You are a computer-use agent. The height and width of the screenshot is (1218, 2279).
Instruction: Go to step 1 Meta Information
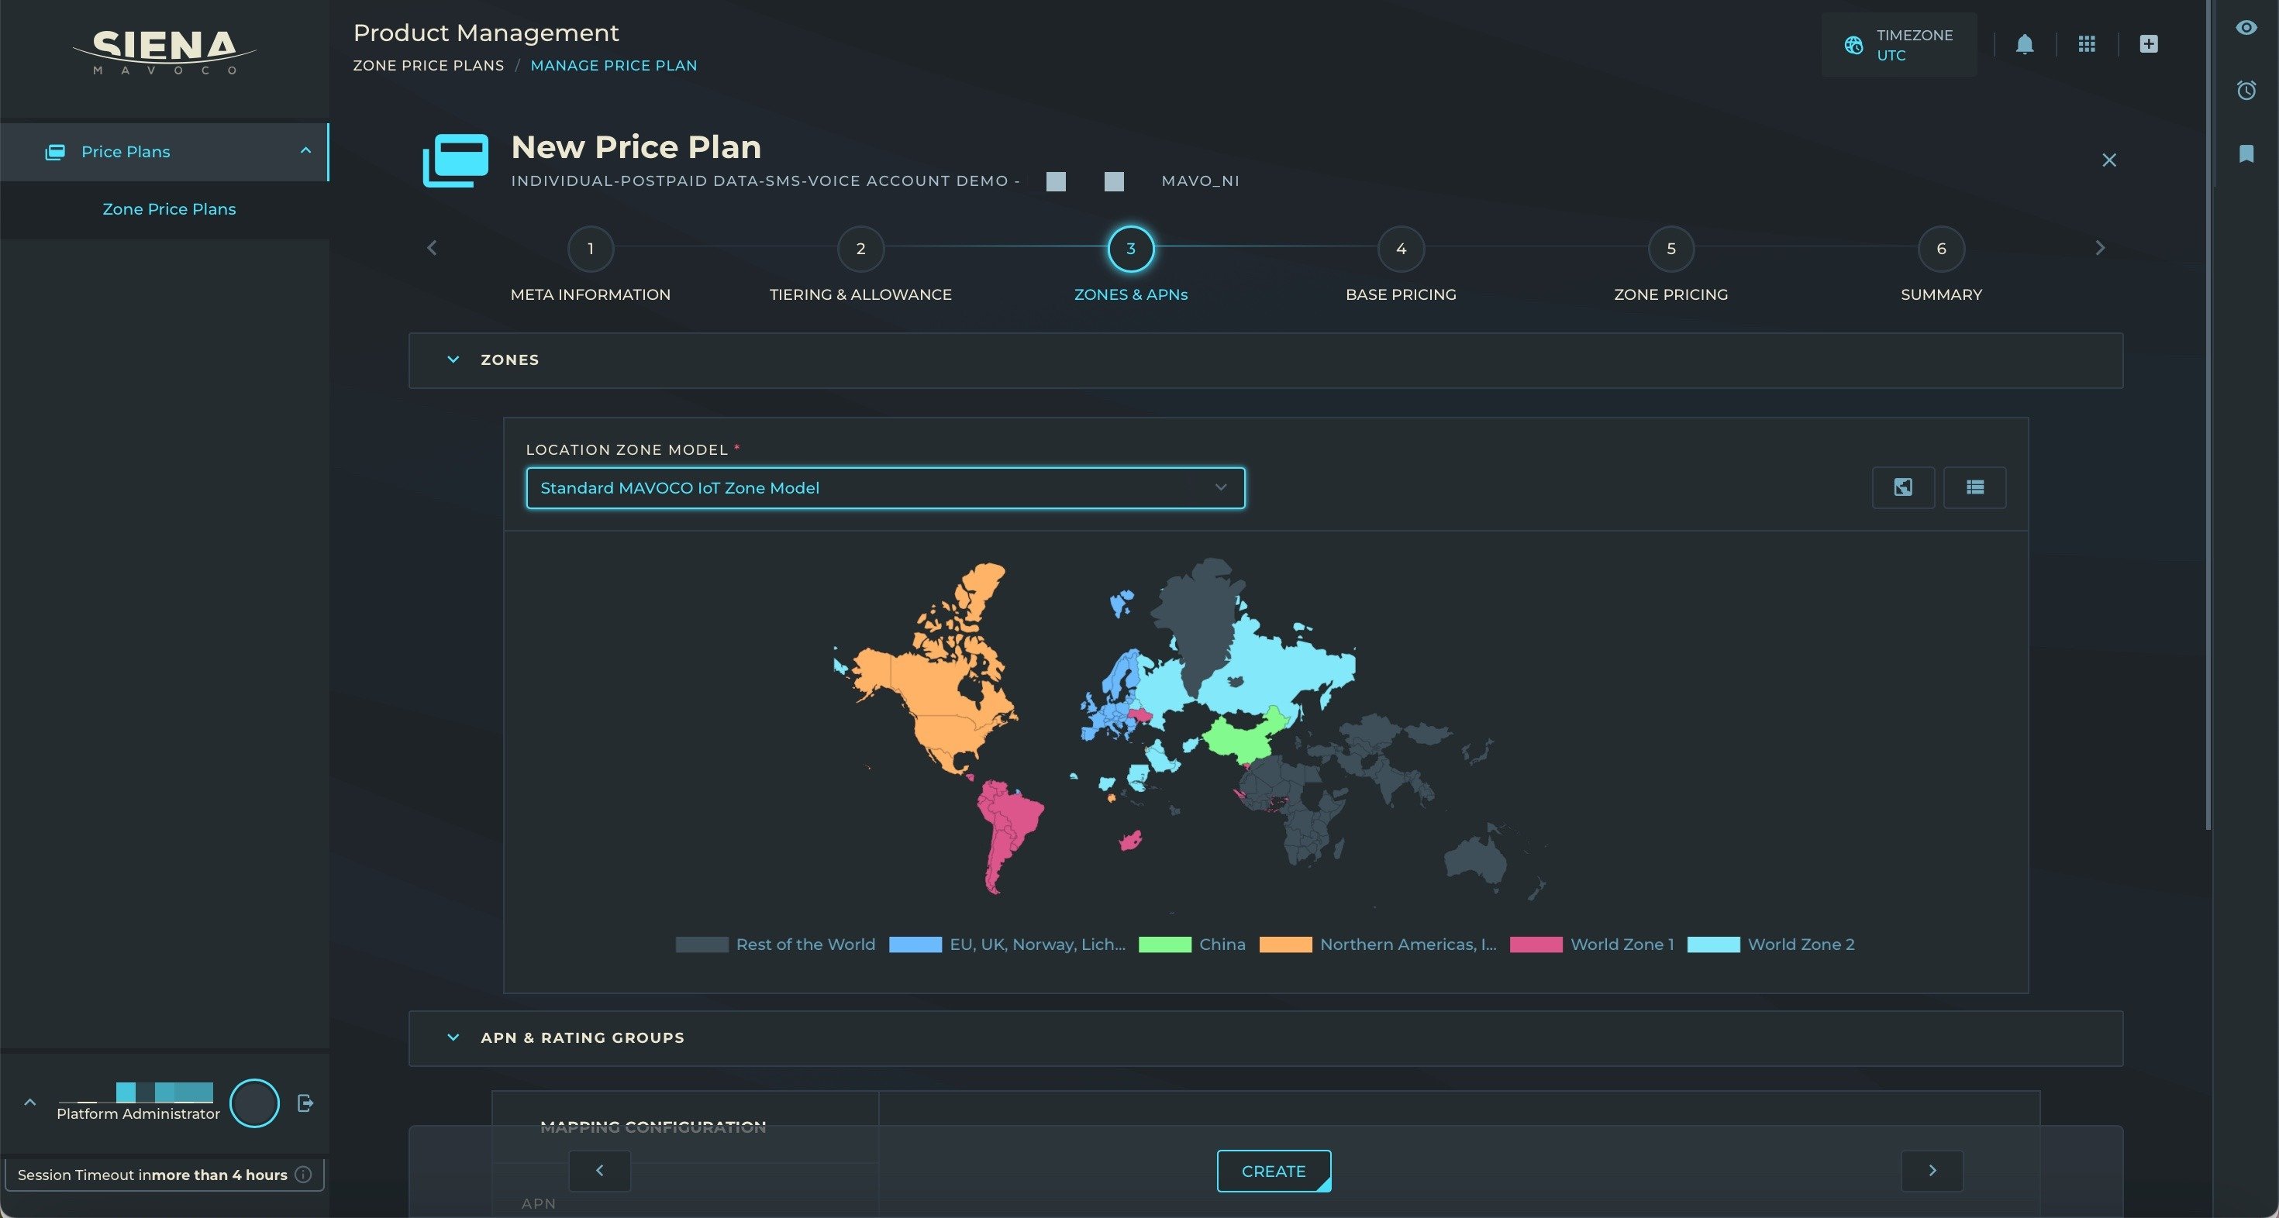(590, 249)
